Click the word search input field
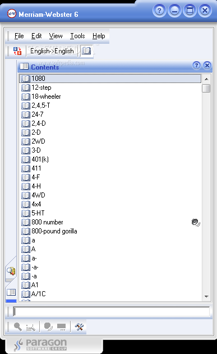This screenshot has height=354, width=217. click(x=111, y=312)
